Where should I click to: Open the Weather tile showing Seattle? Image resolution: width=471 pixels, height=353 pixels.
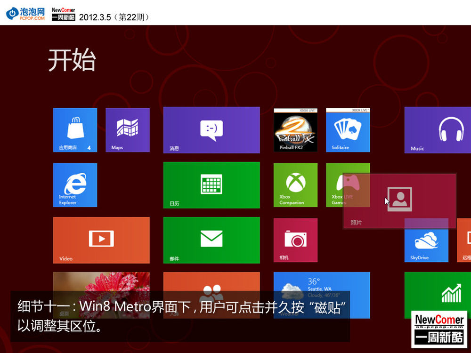321,282
